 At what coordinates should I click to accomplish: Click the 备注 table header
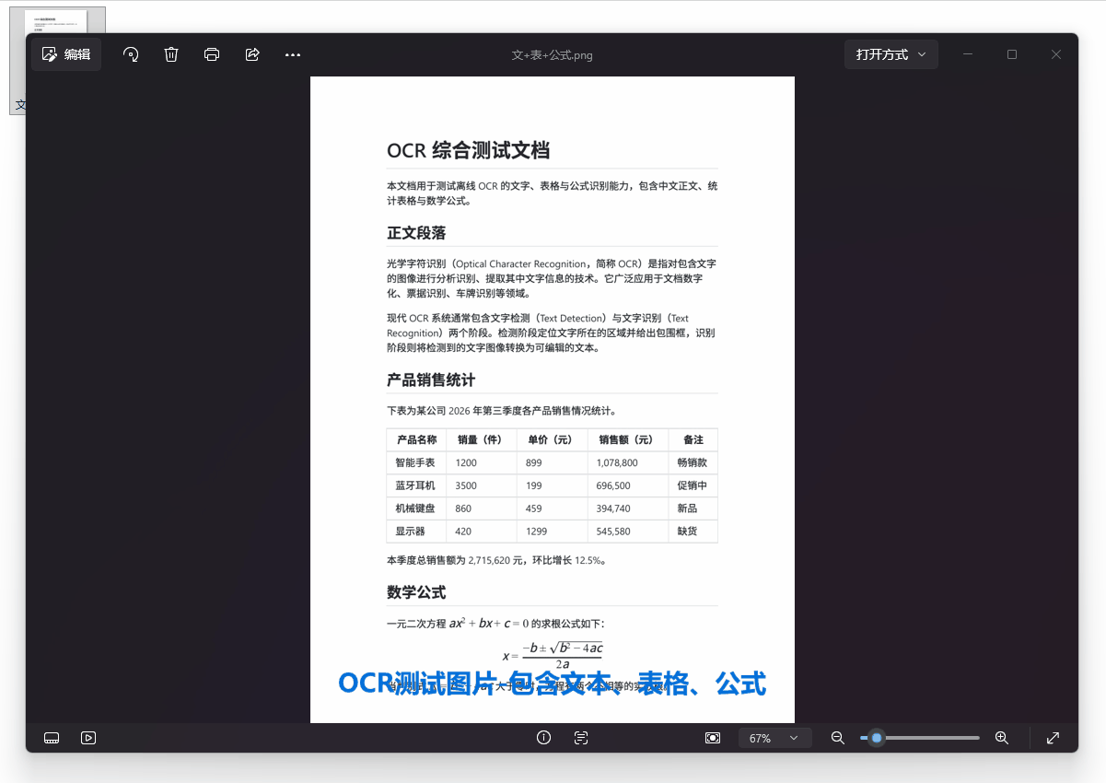(x=693, y=439)
